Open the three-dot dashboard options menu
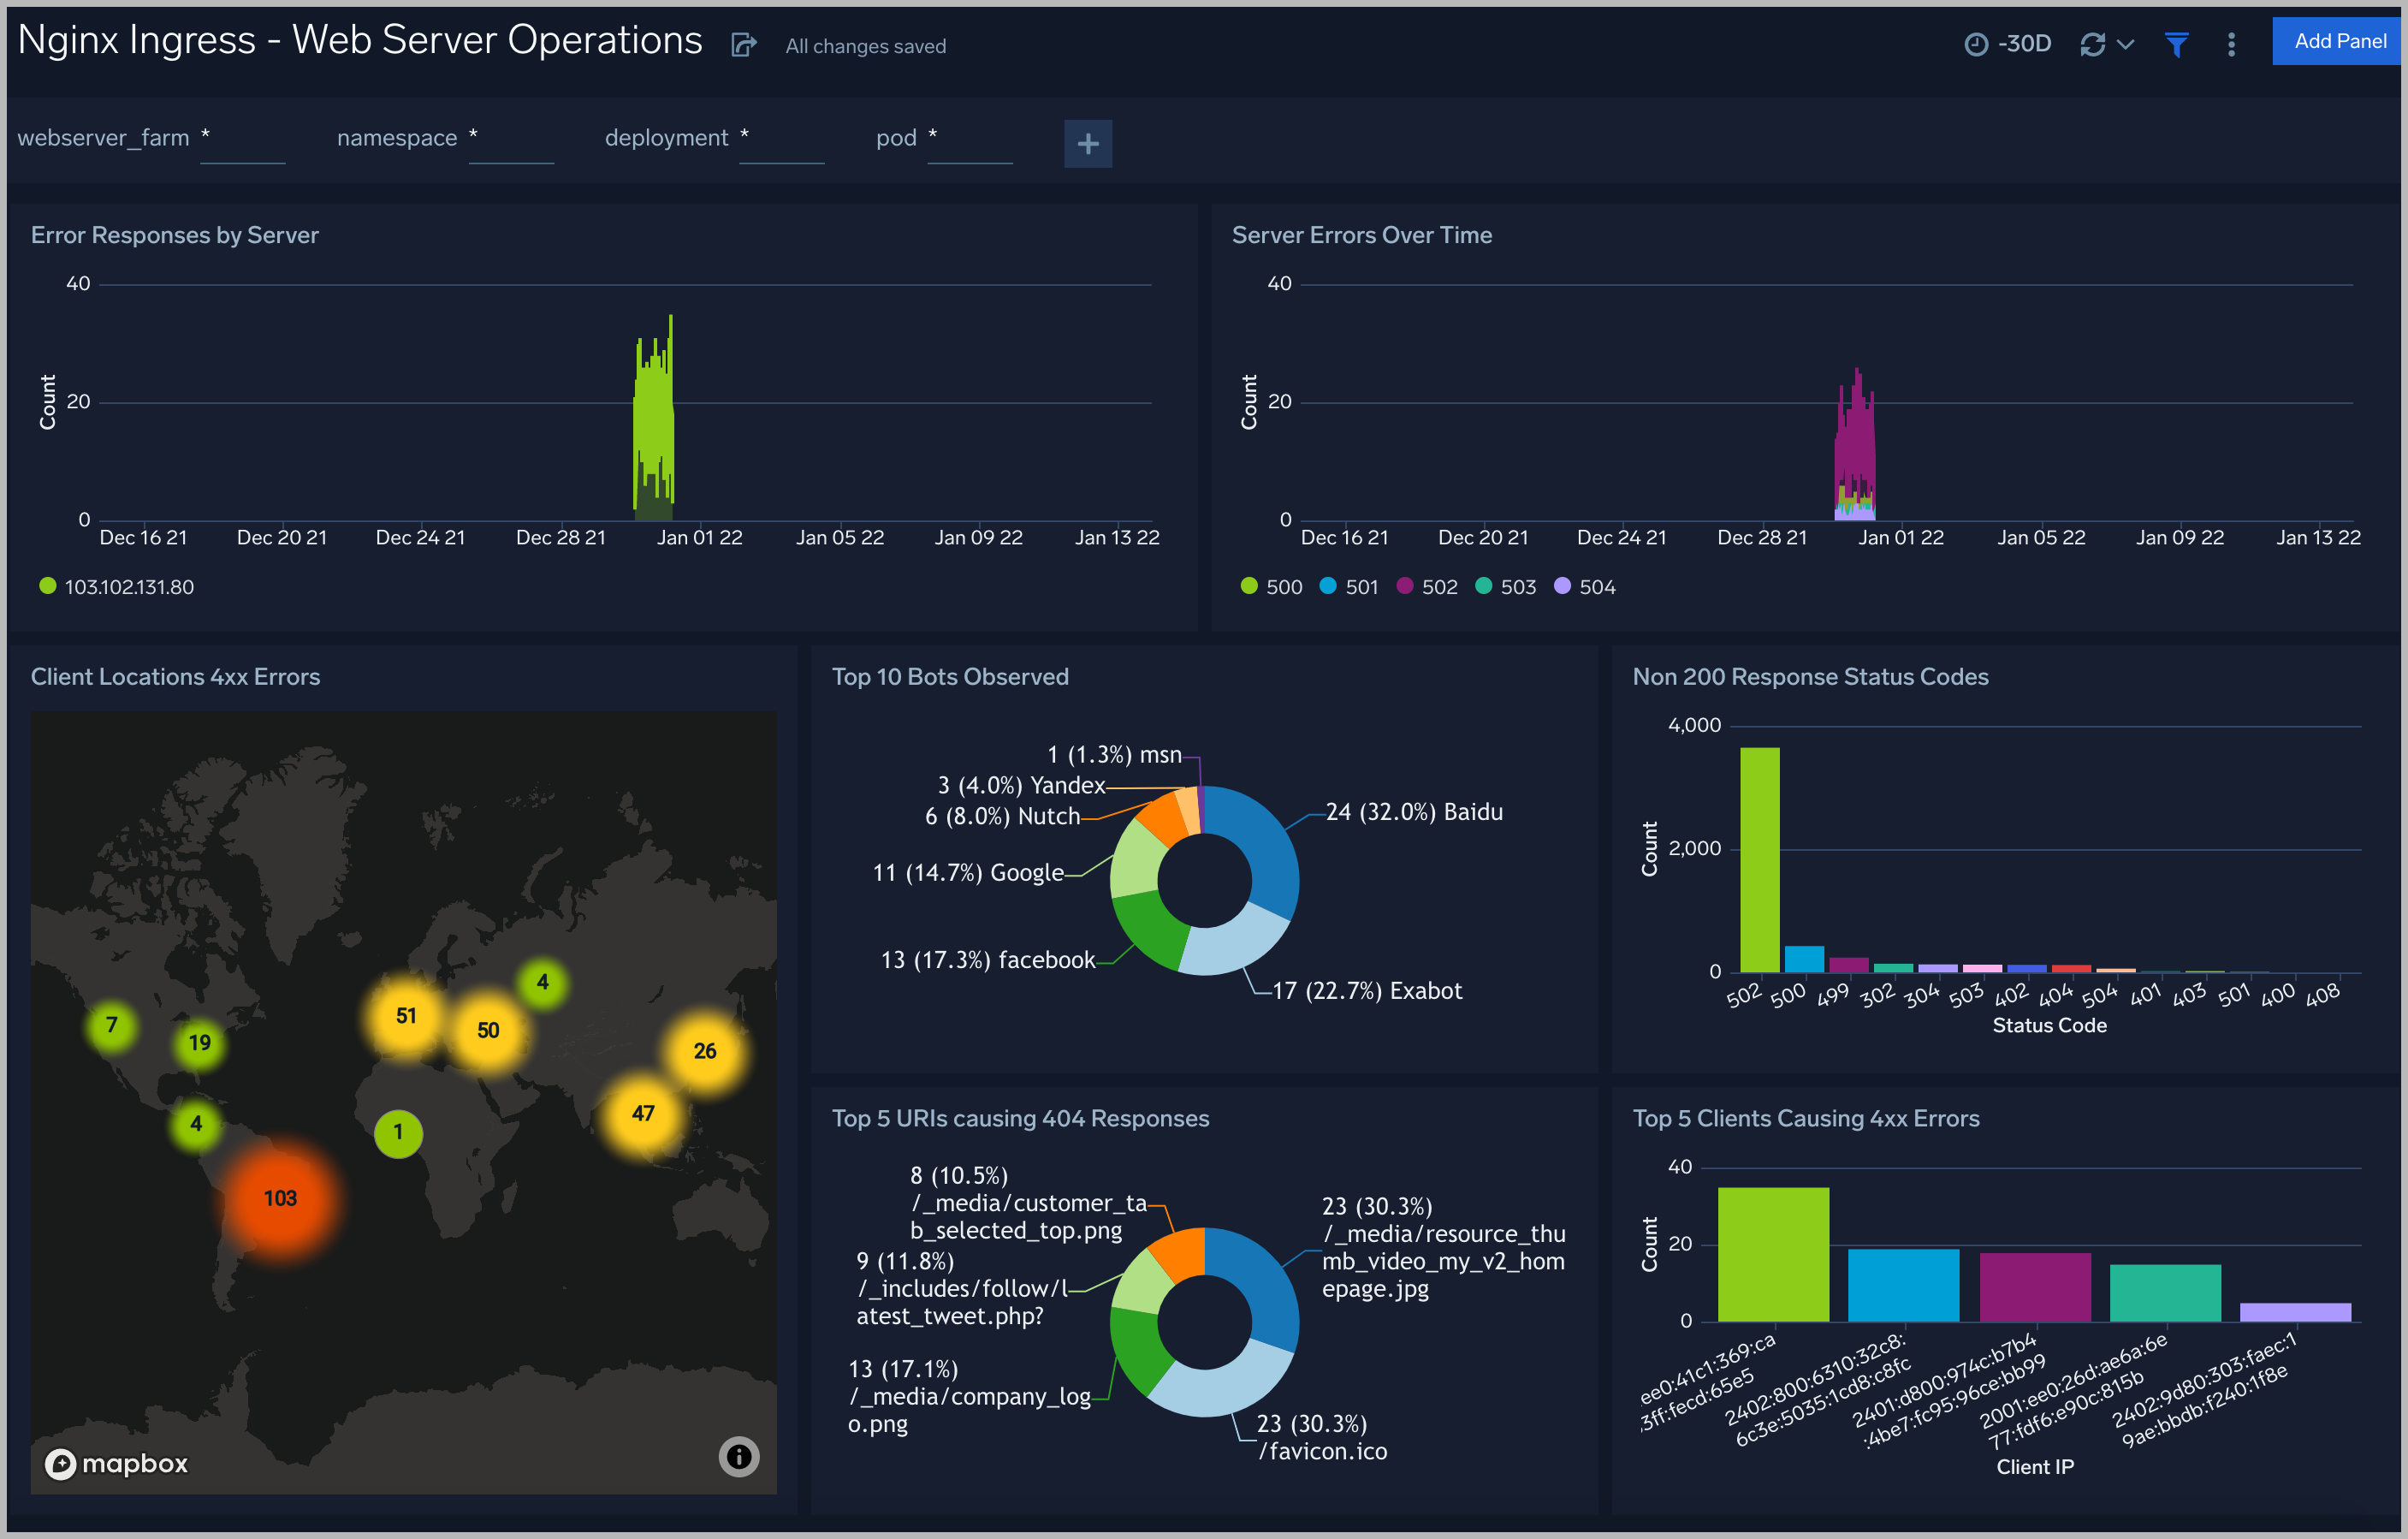 [2230, 43]
